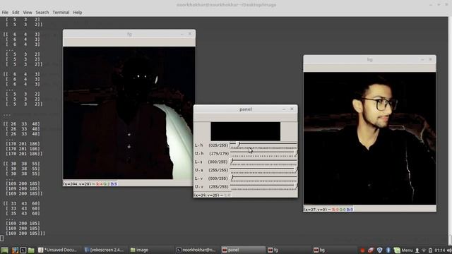The height and width of the screenshot is (254, 452).
Task: Close the bg image window
Action: [x=430, y=59]
